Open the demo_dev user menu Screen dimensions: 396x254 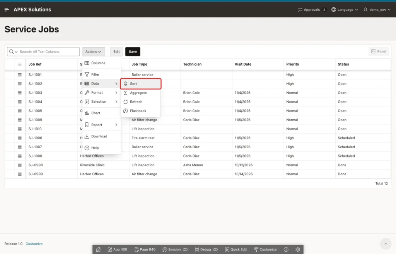(377, 10)
